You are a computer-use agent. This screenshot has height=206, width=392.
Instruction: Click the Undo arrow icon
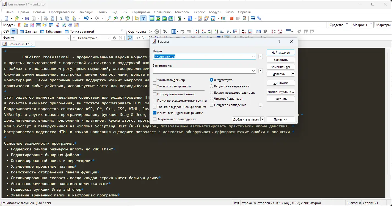tap(86, 18)
